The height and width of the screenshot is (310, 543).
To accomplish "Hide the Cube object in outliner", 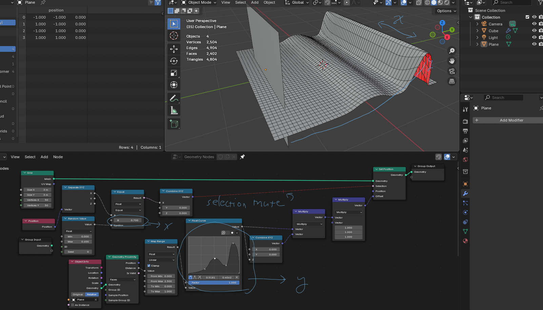I will click(x=534, y=30).
